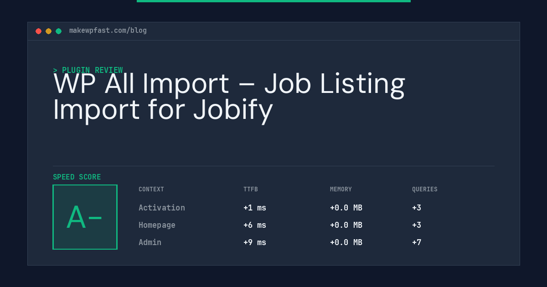547x287 pixels.
Task: Click the SPEED SCORE heading
Action: coord(77,177)
